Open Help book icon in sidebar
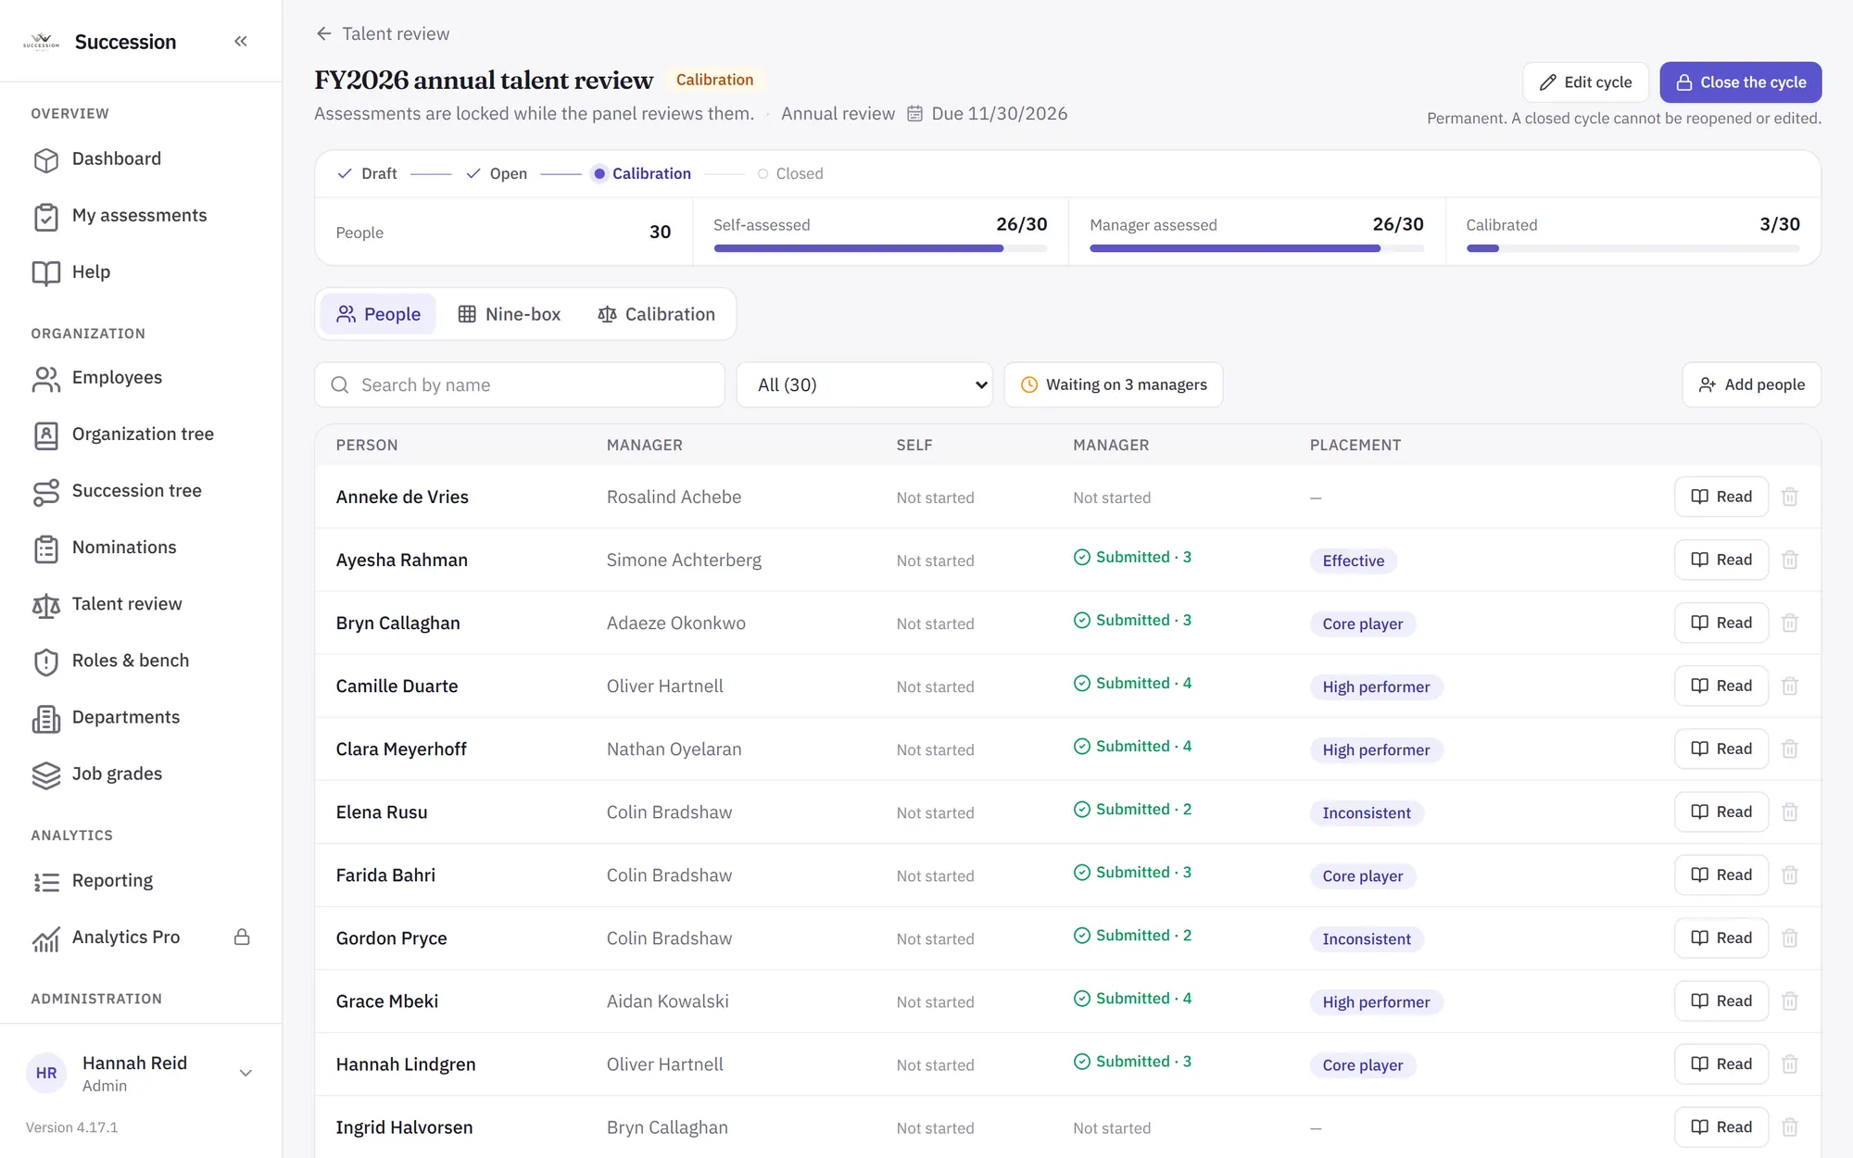 [x=45, y=272]
